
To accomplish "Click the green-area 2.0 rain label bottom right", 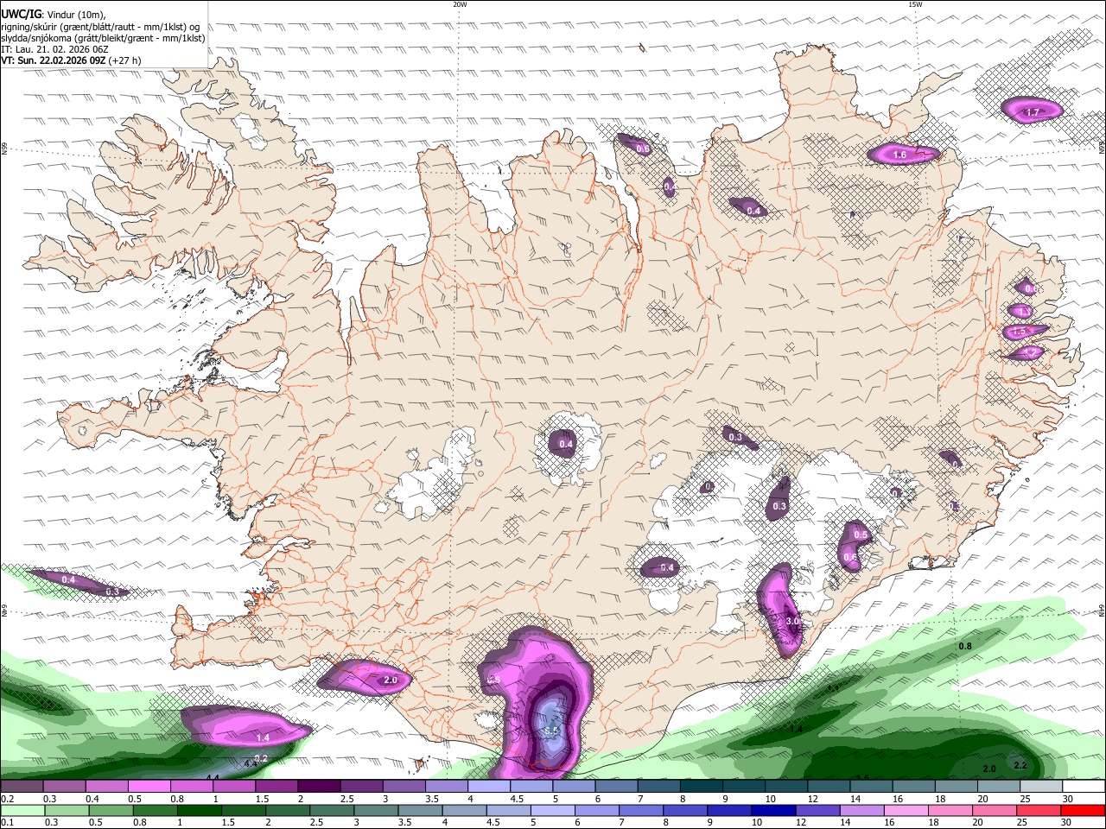I will coord(989,769).
